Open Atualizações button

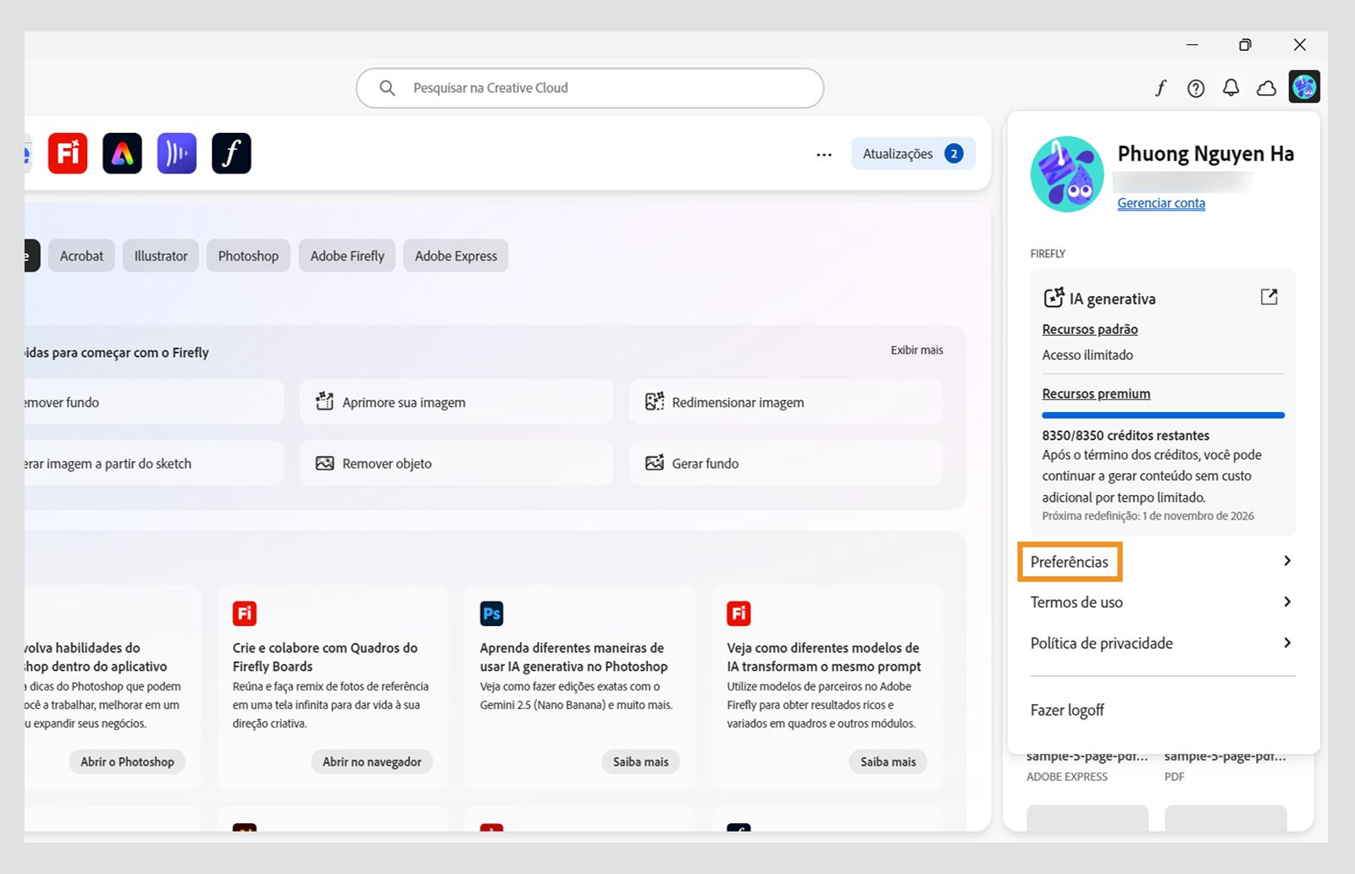click(x=913, y=154)
